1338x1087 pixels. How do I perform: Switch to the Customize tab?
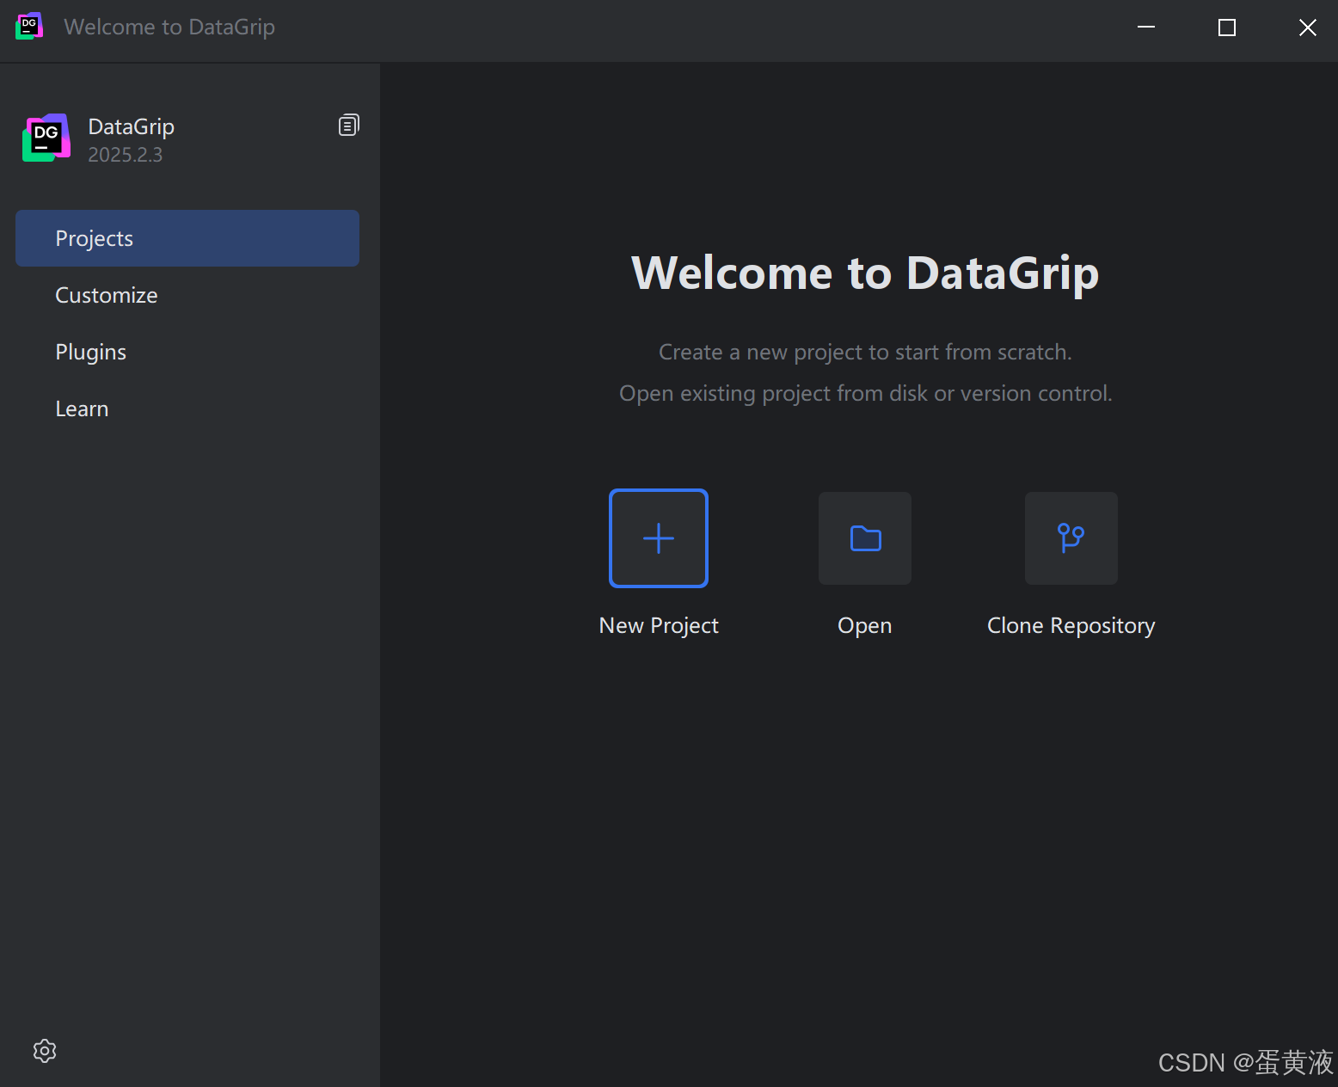pos(187,295)
